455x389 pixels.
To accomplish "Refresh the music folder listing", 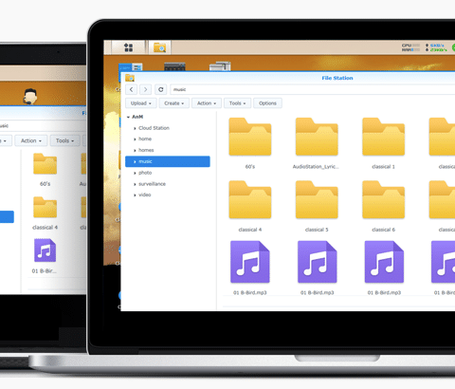I will tap(160, 89).
